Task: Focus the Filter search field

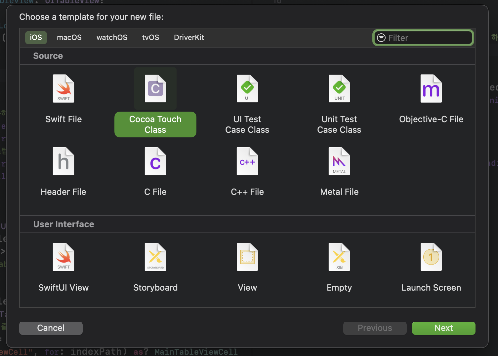Action: pyautogui.click(x=423, y=38)
